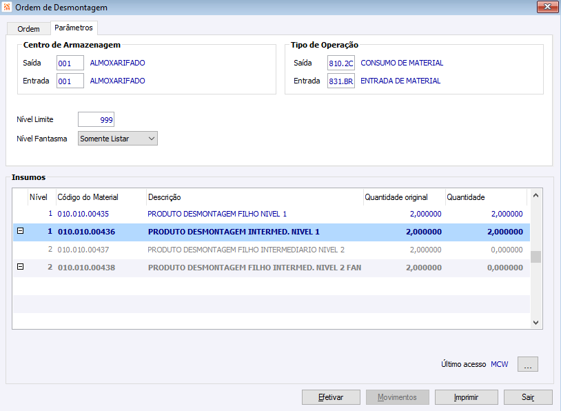Click the Efetivar button
This screenshot has width=561, height=411.
pyautogui.click(x=331, y=397)
